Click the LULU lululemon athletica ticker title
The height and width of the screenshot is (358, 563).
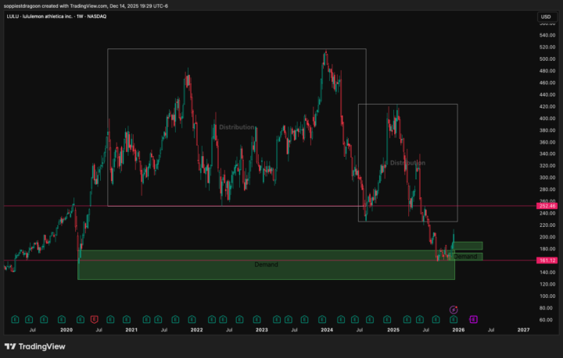[56, 16]
